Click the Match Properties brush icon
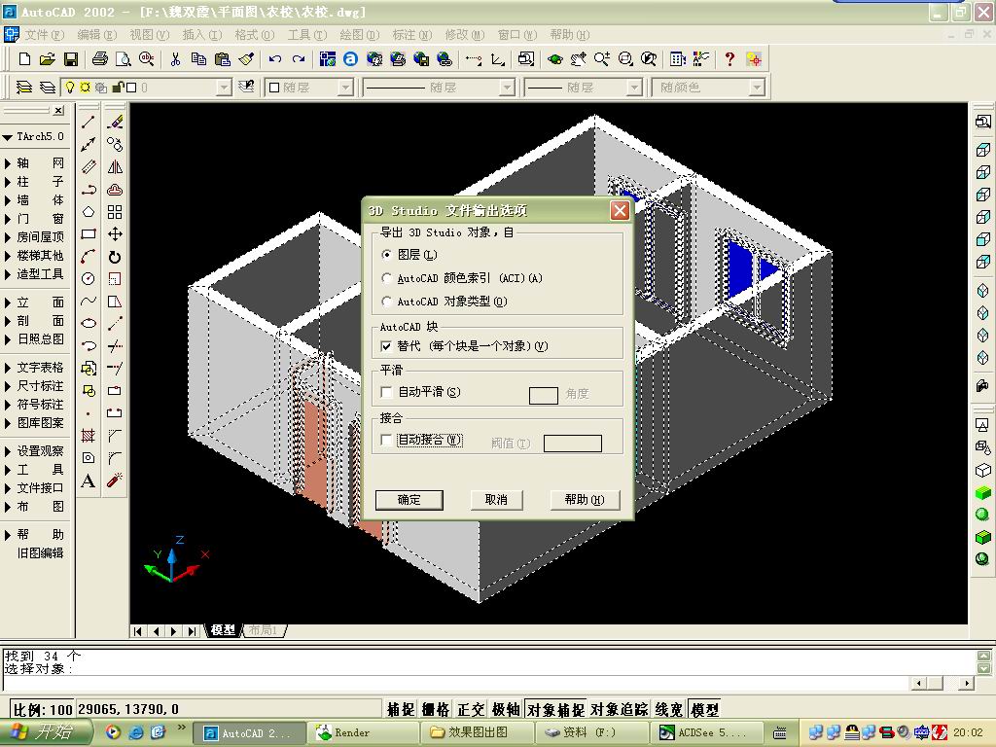Viewport: 996px width, 747px height. [x=246, y=59]
